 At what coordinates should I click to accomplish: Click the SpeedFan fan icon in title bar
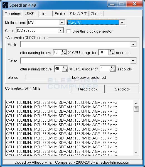(5, 5)
